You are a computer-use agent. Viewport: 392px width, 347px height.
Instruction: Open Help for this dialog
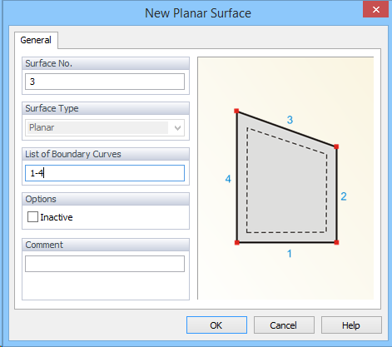coord(351,325)
